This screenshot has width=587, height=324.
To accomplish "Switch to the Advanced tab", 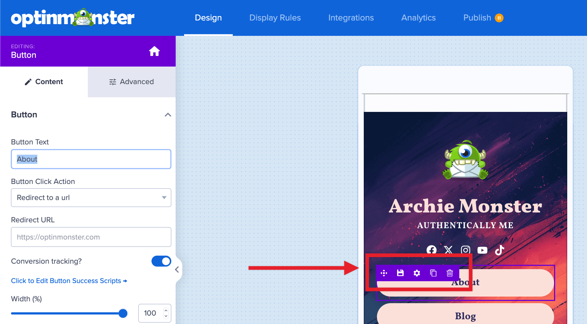I will [132, 82].
